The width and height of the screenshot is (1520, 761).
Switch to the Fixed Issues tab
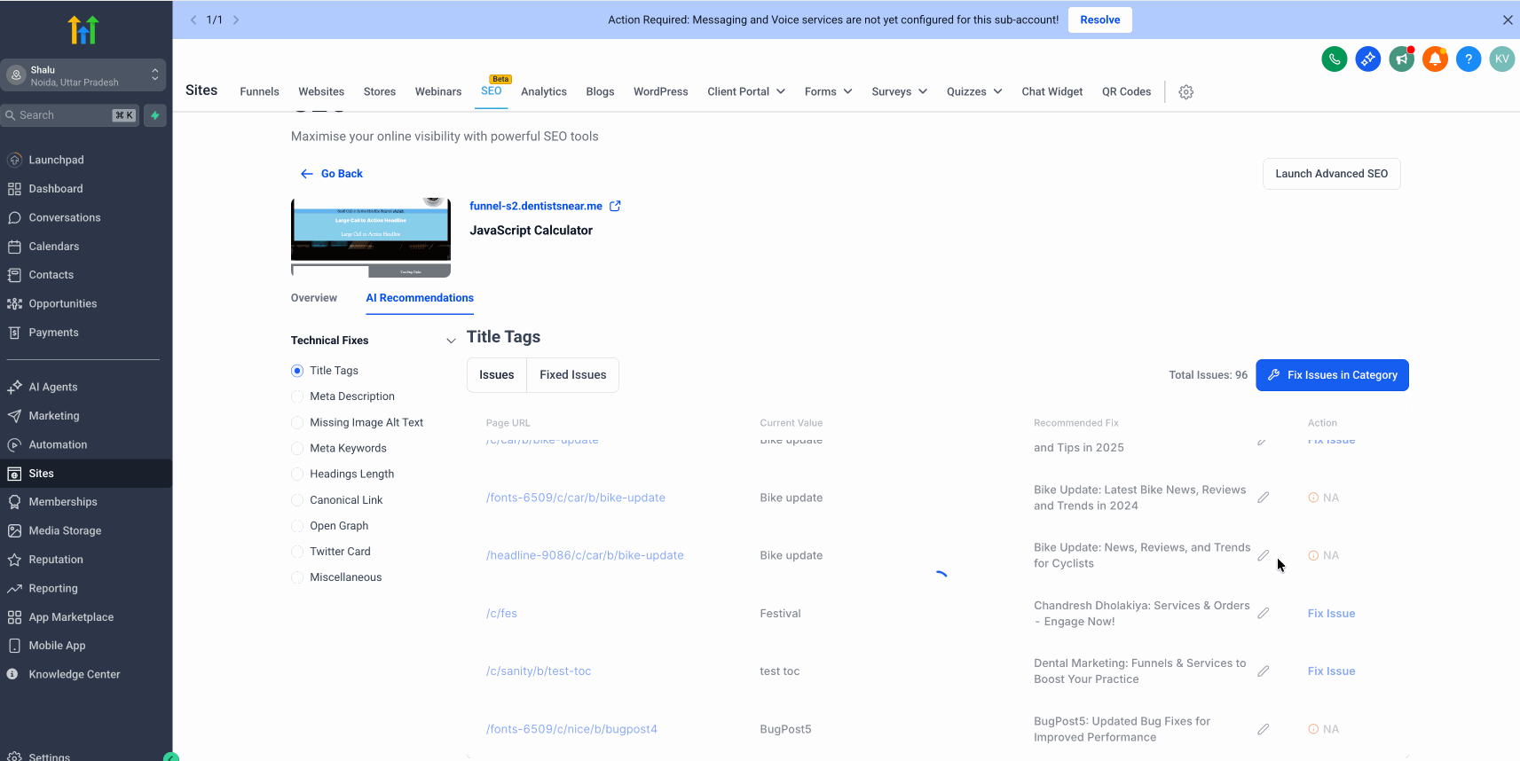pos(573,375)
